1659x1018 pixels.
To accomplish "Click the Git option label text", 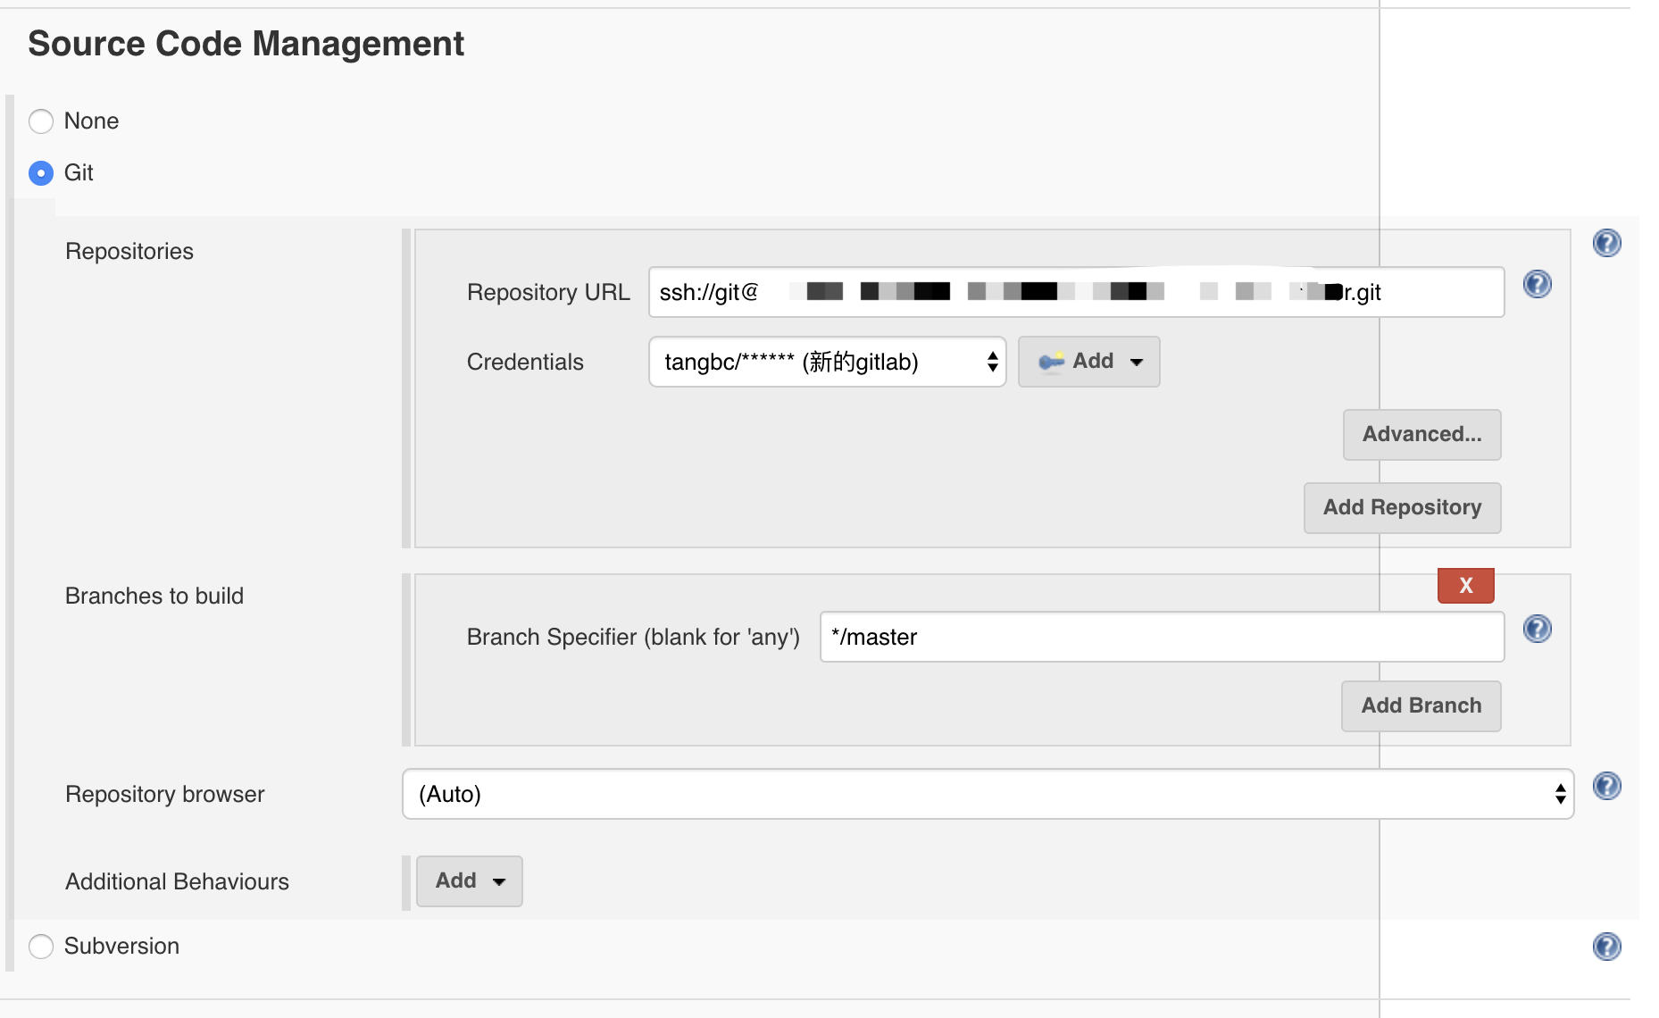I will pyautogui.click(x=79, y=173).
